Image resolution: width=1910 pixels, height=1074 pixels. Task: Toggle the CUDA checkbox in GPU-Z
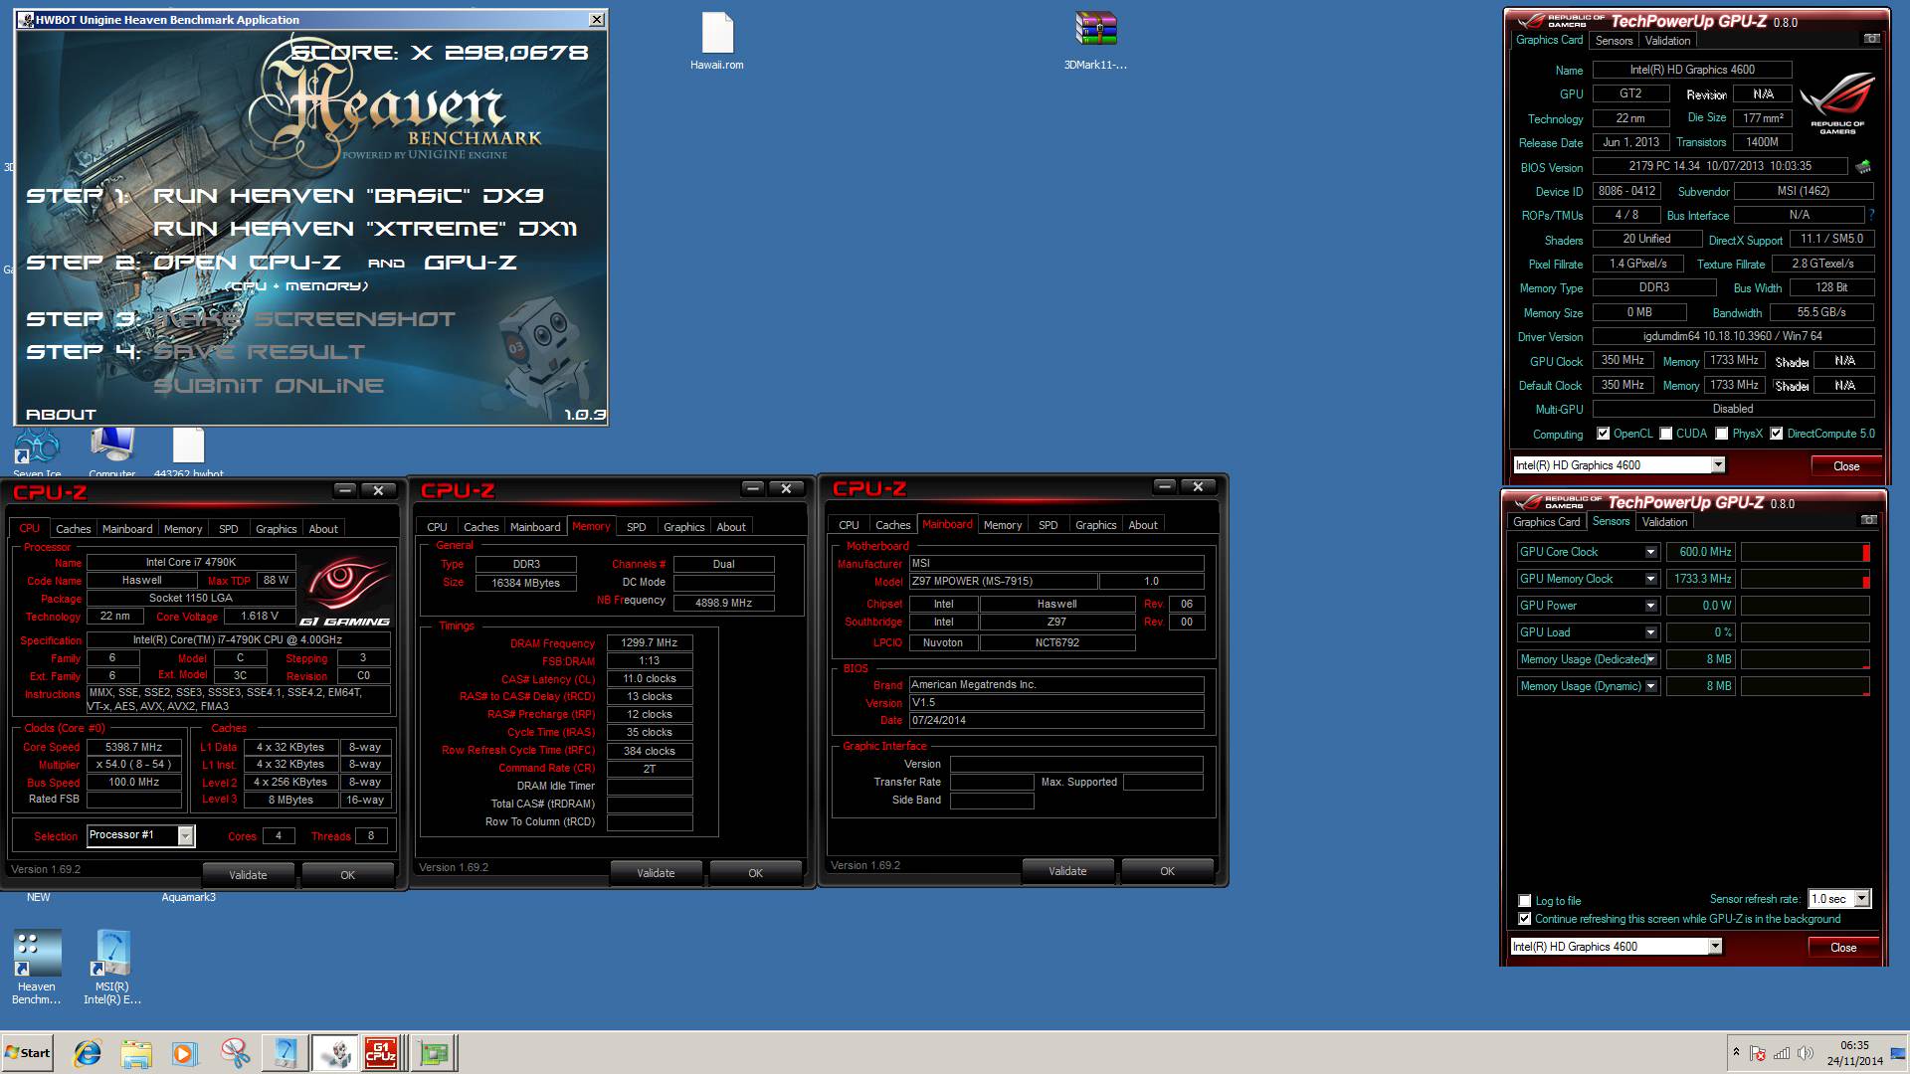coord(1665,434)
